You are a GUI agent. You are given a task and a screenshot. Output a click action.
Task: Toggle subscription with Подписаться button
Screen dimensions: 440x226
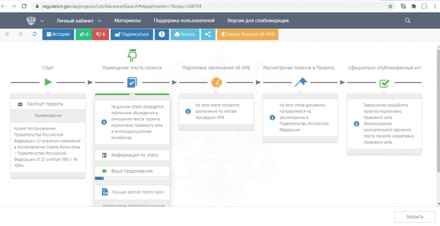point(132,34)
